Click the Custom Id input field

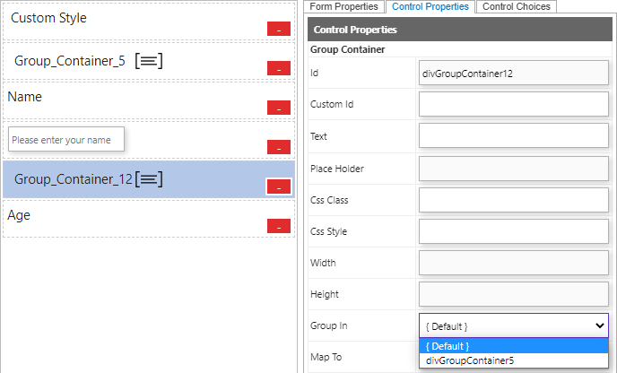pos(513,104)
